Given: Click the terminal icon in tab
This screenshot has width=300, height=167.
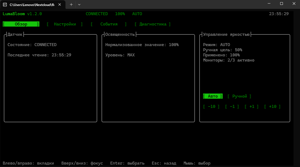Looking at the screenshot, I should [x=5, y=5].
